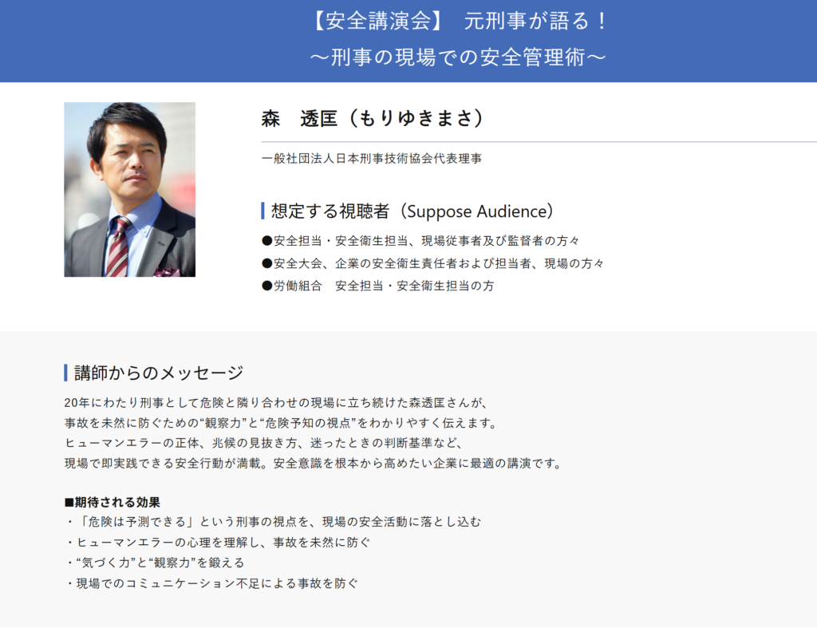
Task: Click the line starting 現場で即実践できる安全行動
Action: tap(313, 464)
